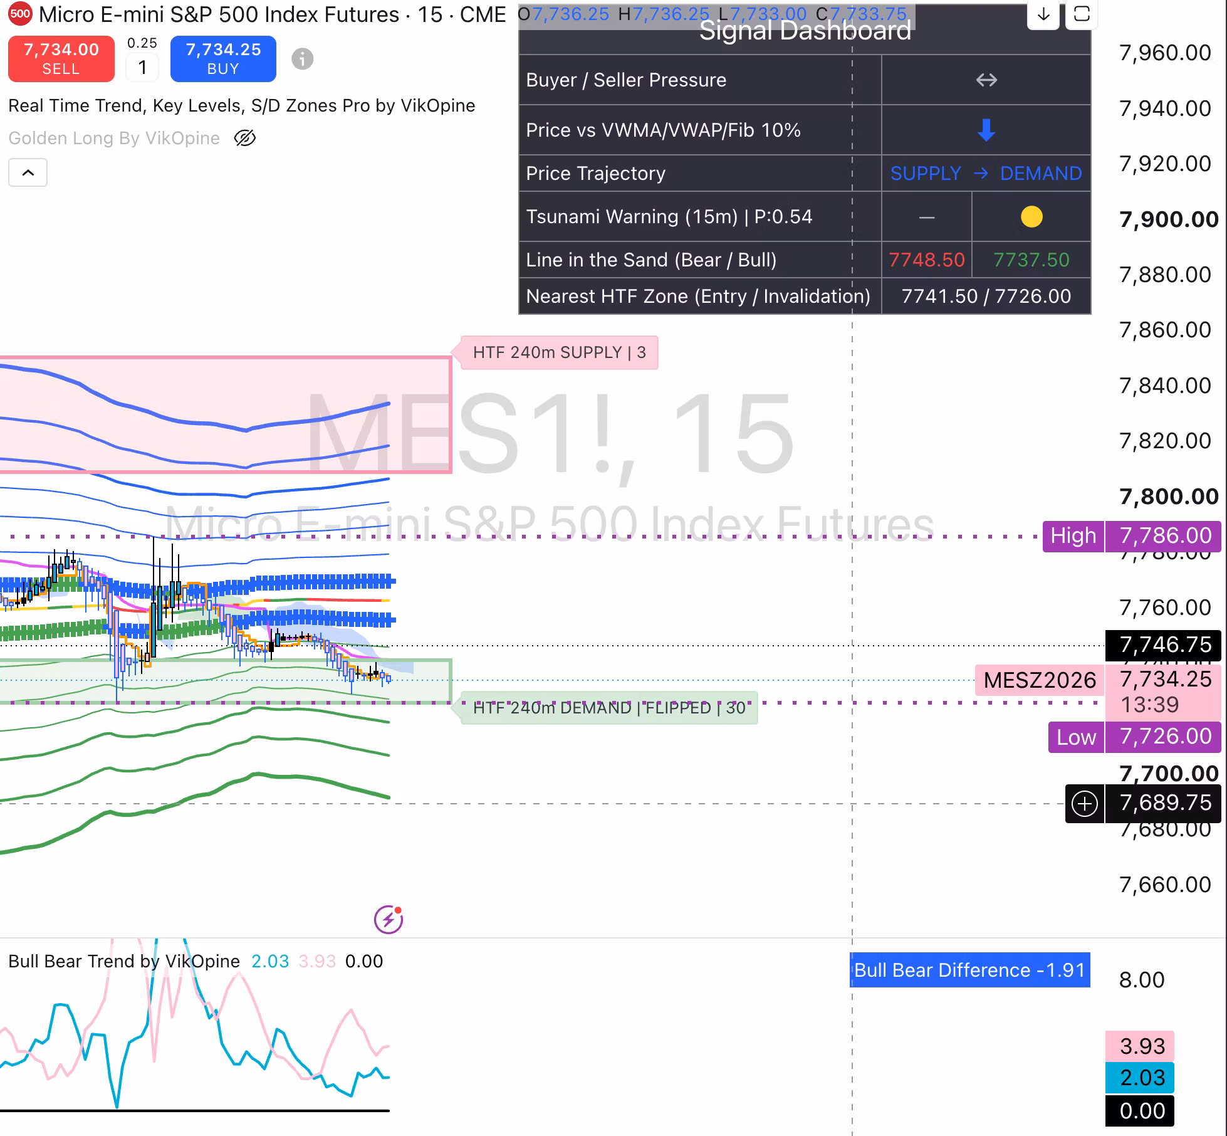
Task: Click the down-arrow button above the price scale
Action: coord(1043,14)
